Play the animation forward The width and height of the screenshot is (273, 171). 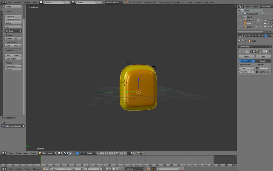tap(116, 169)
